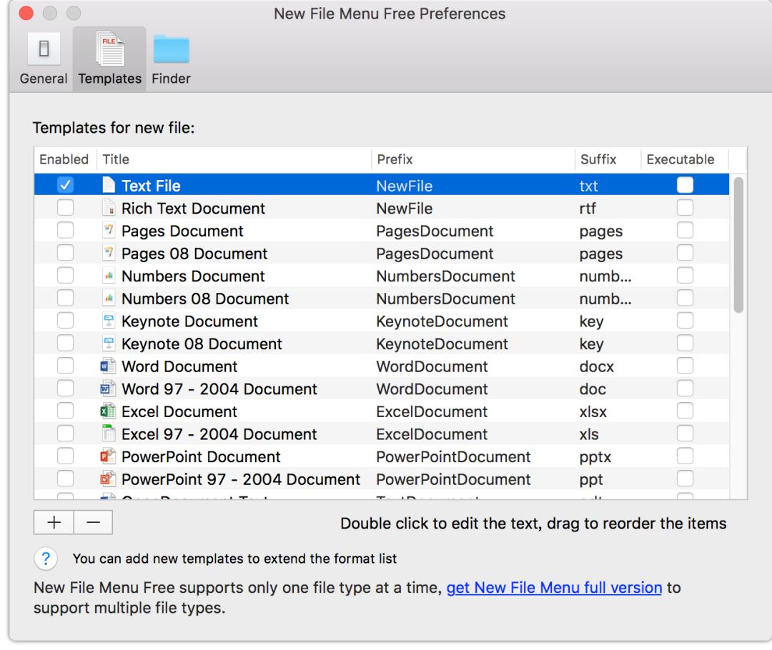Click the txt suffix cell
The height and width of the screenshot is (650, 772).
tap(588, 186)
